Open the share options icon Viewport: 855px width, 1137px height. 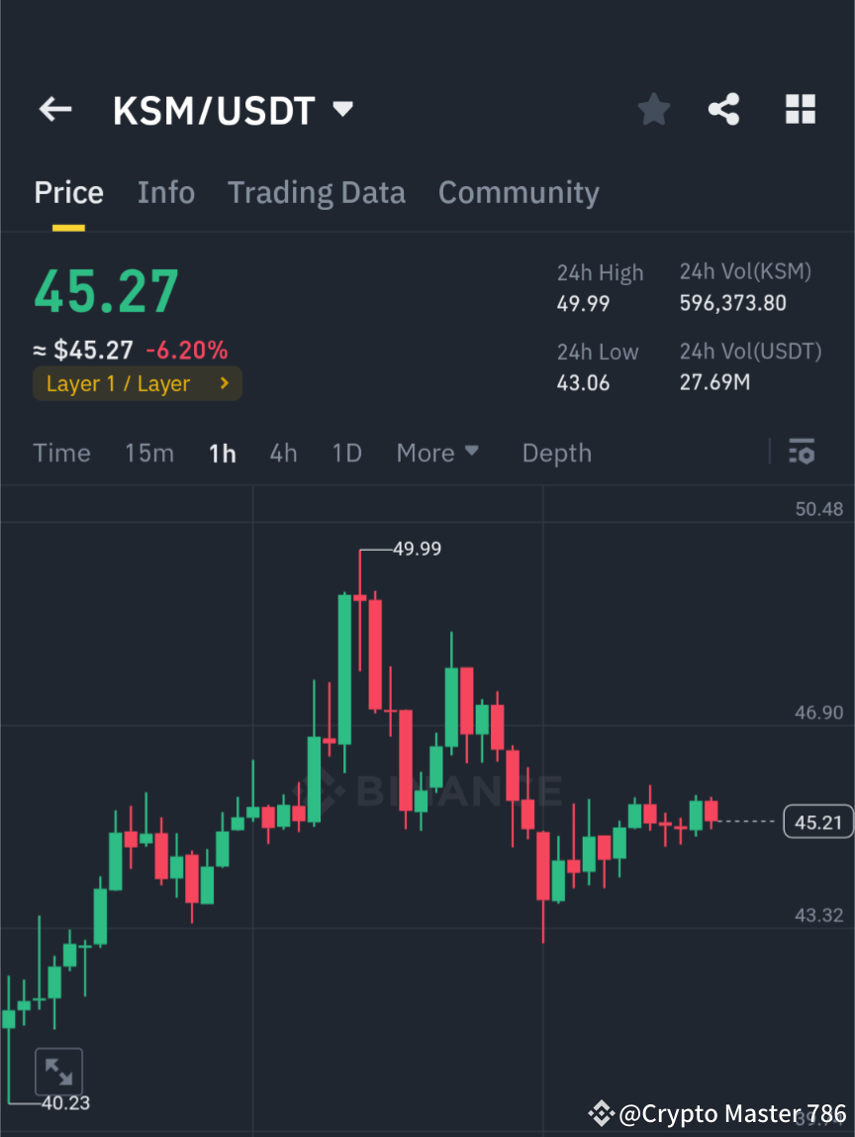coord(724,109)
